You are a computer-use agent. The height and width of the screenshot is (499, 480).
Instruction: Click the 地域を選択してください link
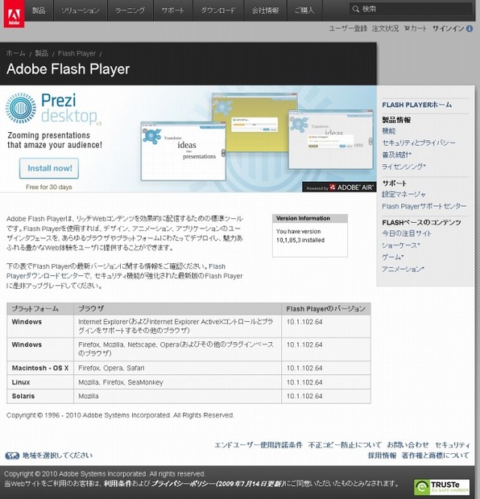[x=57, y=456]
